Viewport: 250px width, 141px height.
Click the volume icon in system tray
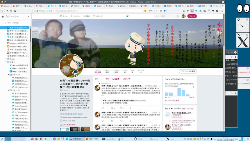pos(211,139)
